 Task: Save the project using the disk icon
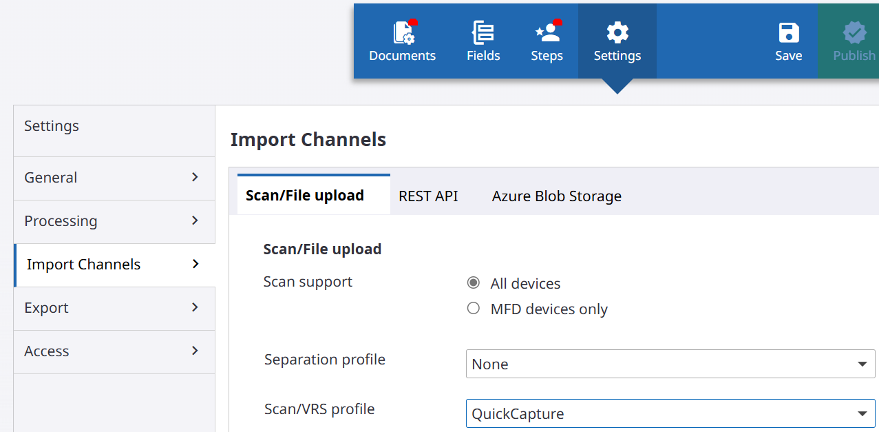coord(788,32)
